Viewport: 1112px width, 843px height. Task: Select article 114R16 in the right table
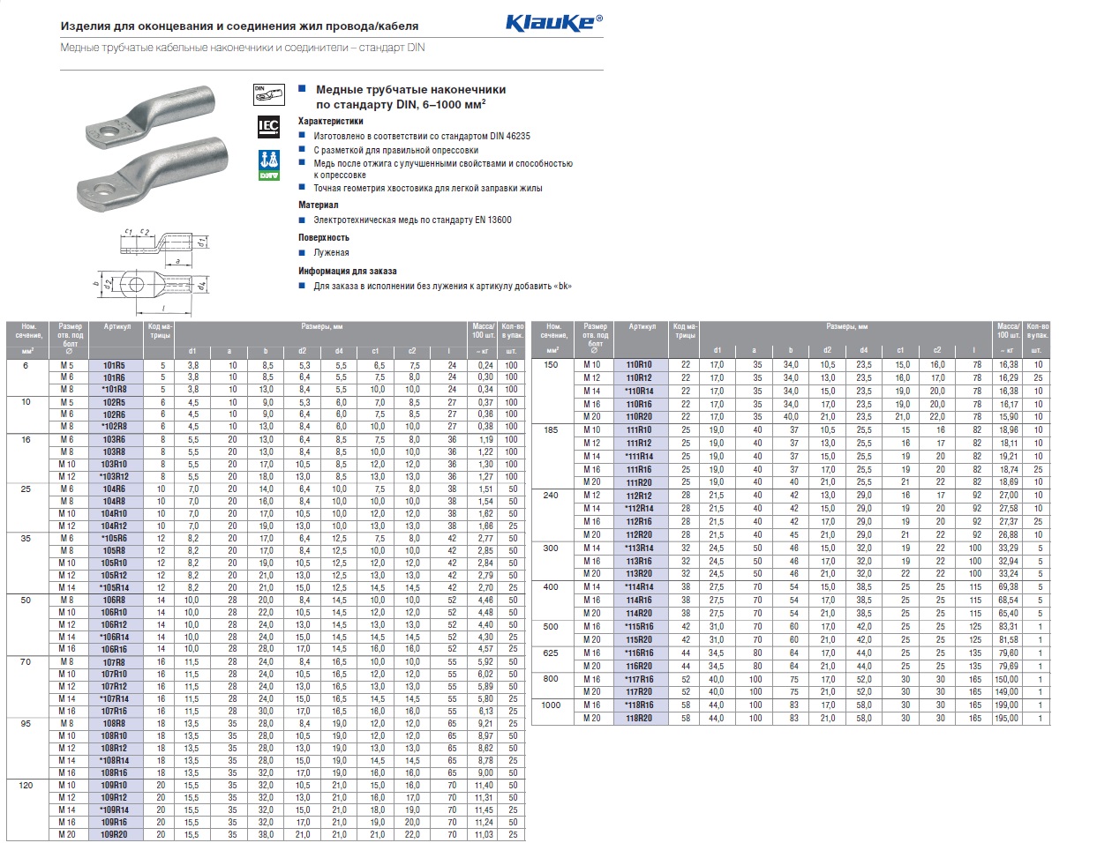[x=639, y=601]
